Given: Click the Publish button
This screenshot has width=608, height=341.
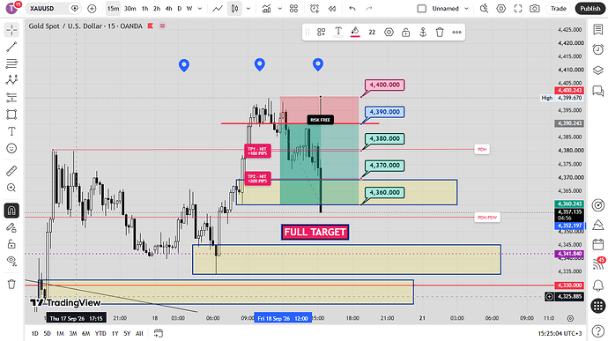Looking at the screenshot, I should point(590,8).
